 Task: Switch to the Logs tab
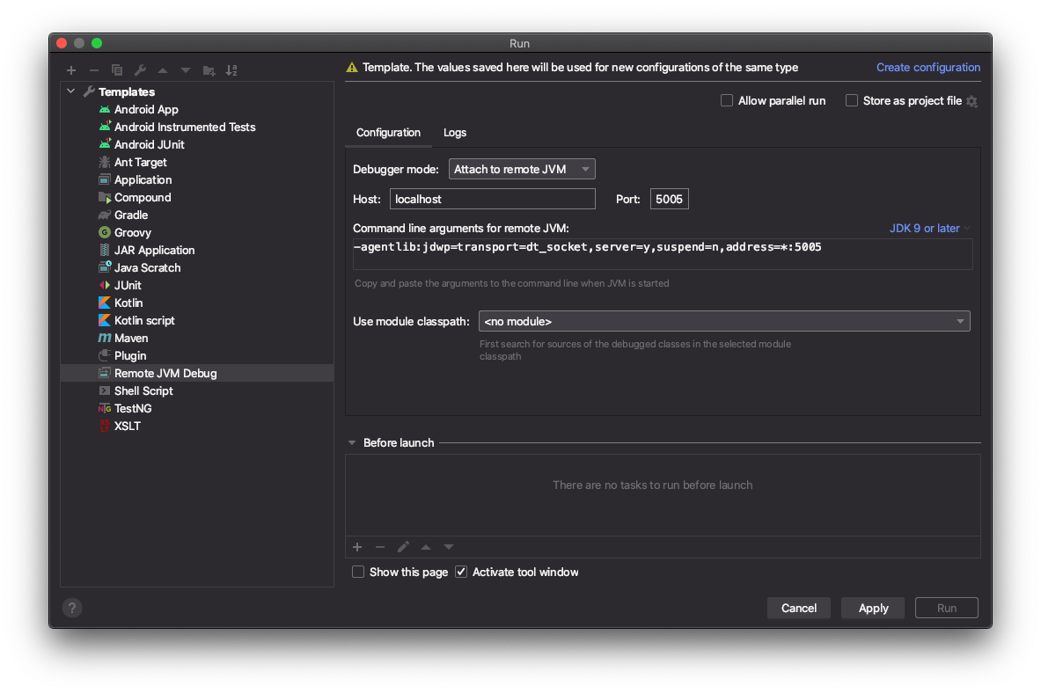pos(454,133)
